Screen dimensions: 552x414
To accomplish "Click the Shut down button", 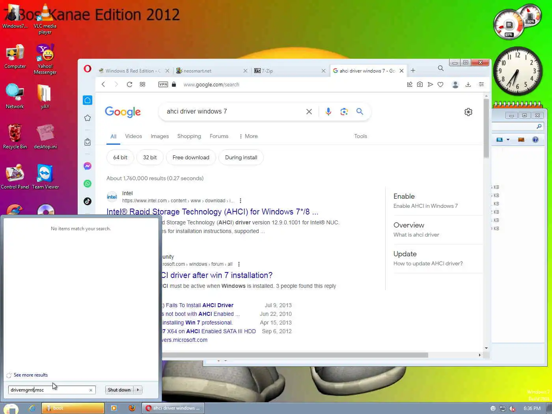I will 119,390.
